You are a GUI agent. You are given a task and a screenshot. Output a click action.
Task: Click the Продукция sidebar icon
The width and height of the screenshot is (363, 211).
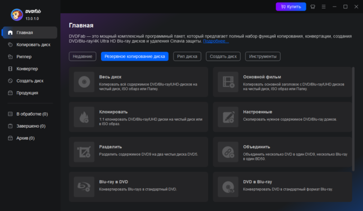10,93
